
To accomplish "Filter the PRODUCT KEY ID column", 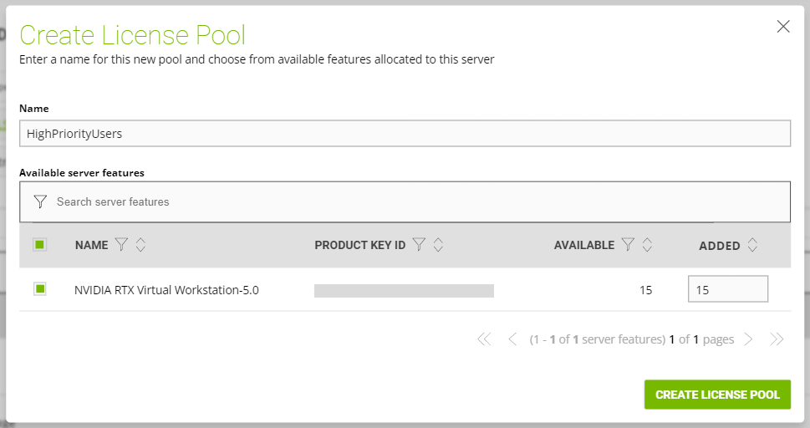I will pyautogui.click(x=420, y=245).
